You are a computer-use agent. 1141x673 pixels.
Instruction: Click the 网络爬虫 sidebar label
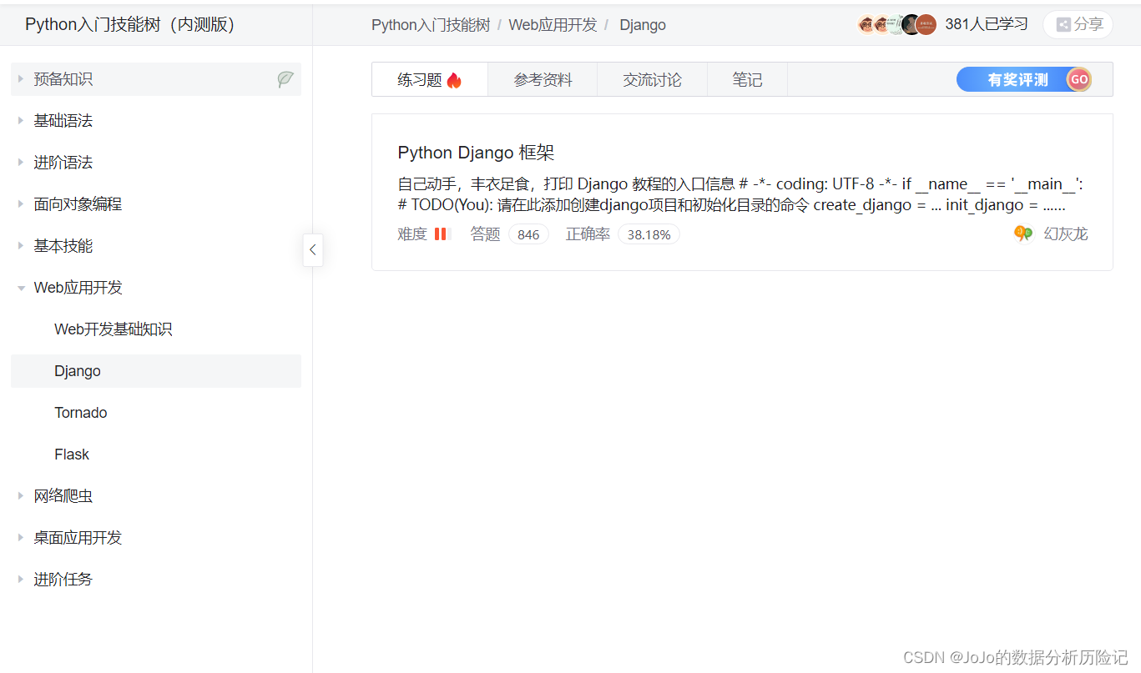[x=63, y=496]
